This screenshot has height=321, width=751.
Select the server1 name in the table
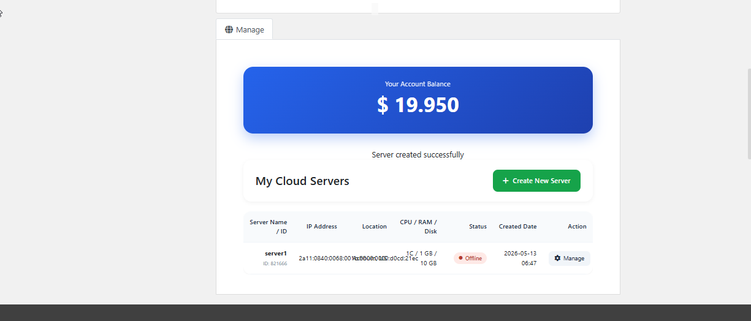(276, 253)
